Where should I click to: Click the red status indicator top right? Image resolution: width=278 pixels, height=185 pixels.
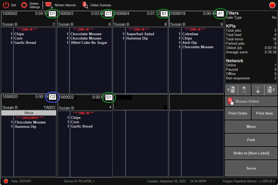point(272,5)
